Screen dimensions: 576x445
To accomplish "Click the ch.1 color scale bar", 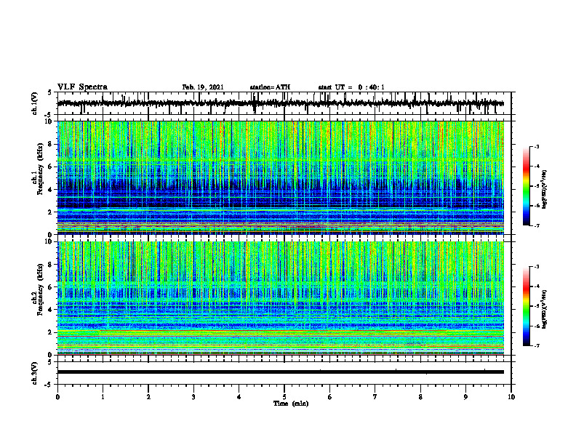I will (527, 186).
